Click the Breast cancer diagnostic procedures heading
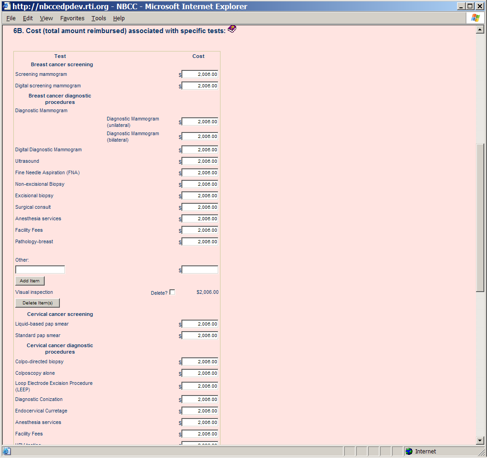 coord(60,99)
